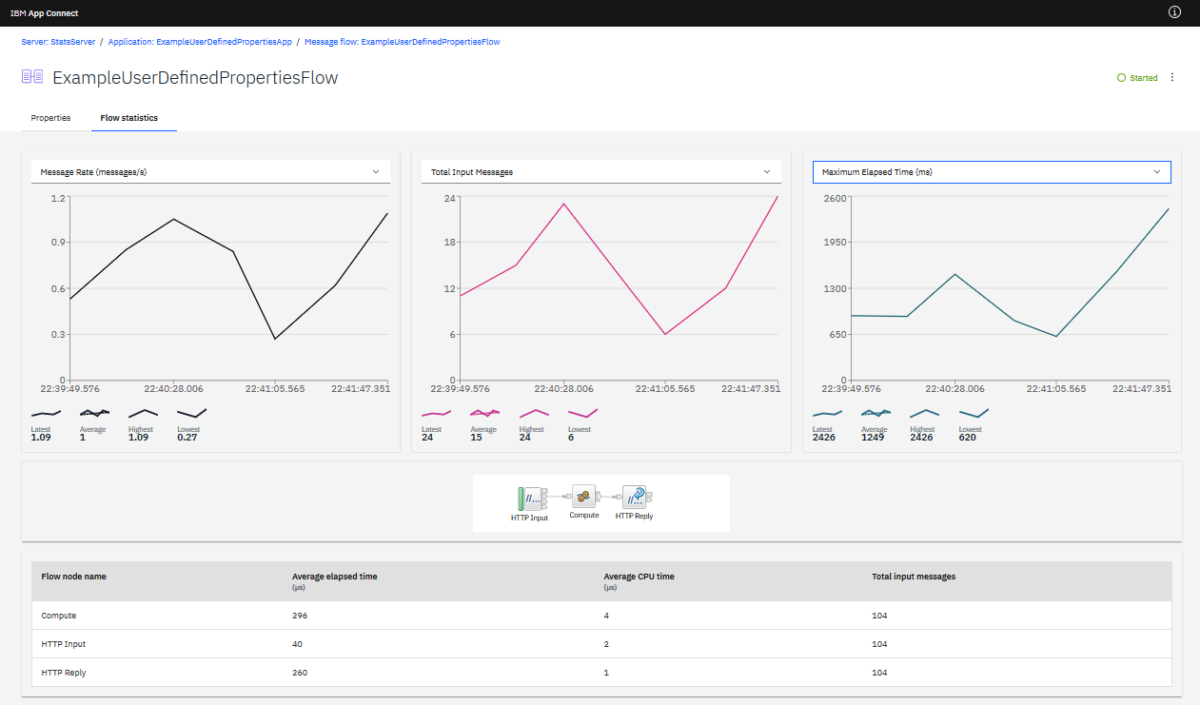Open the Message Rate (messages/s) dropdown
The width and height of the screenshot is (1200, 705).
(210, 171)
